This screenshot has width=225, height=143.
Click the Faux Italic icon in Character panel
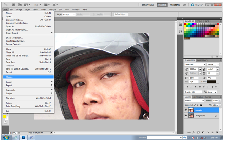pos(191,87)
